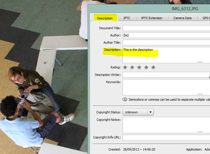210x154 pixels.
Task: Focus the Author field containing (bs)
Action: [166, 35]
